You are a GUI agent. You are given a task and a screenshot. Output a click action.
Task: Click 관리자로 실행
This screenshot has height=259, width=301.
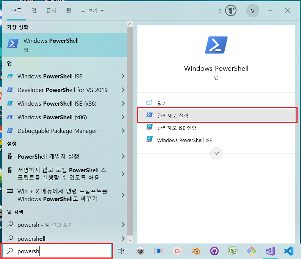[x=217, y=115]
